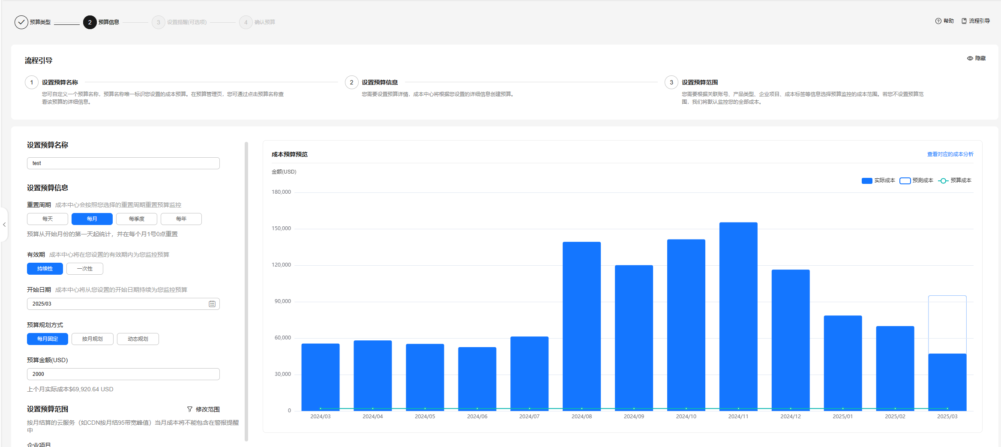Click the form panel vertical scrollbar
Screen dimensions: 1001x447
246,291
